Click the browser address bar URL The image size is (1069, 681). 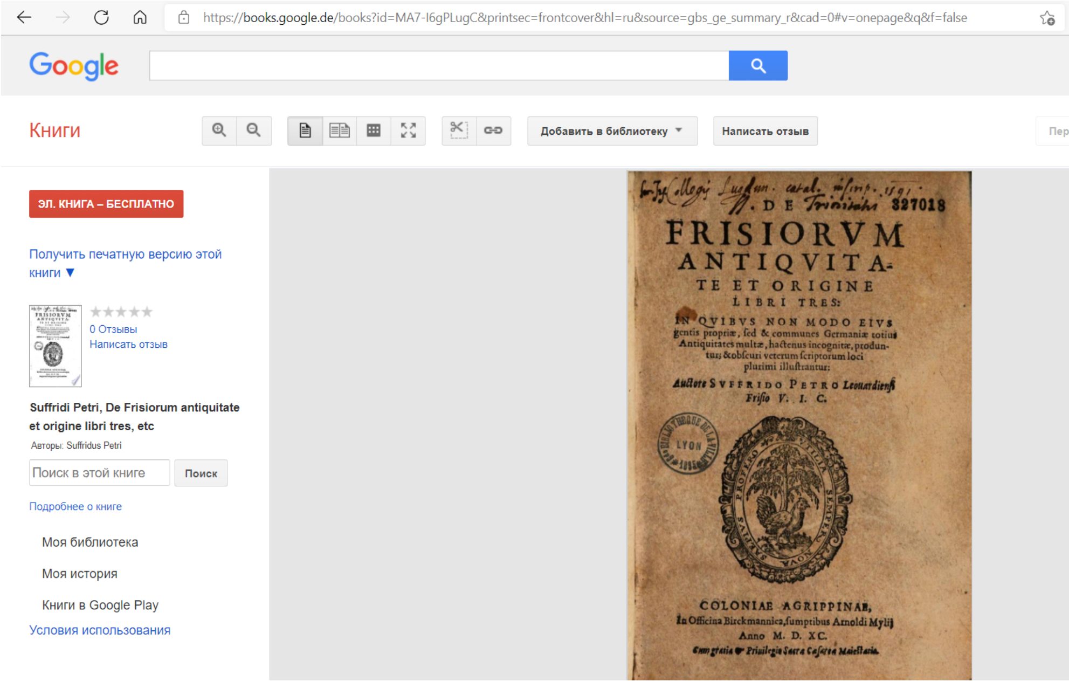tap(585, 18)
